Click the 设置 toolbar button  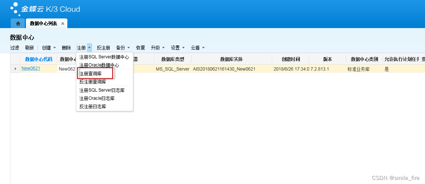tap(175, 48)
